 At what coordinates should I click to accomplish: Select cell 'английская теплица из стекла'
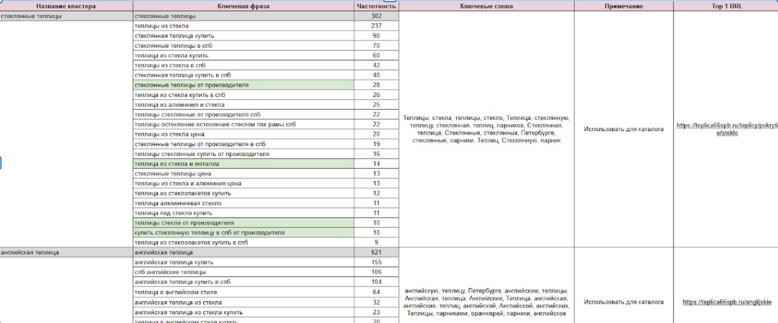click(243, 302)
